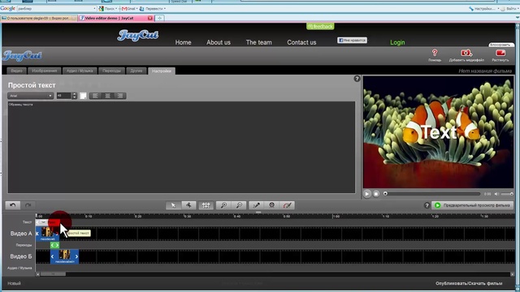Viewport: 520px width, 292px height.
Task: Switch to the Аудио / Музыка tab
Action: point(80,71)
